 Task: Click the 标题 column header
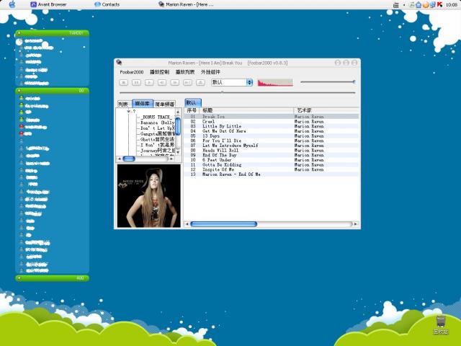pyautogui.click(x=246, y=110)
